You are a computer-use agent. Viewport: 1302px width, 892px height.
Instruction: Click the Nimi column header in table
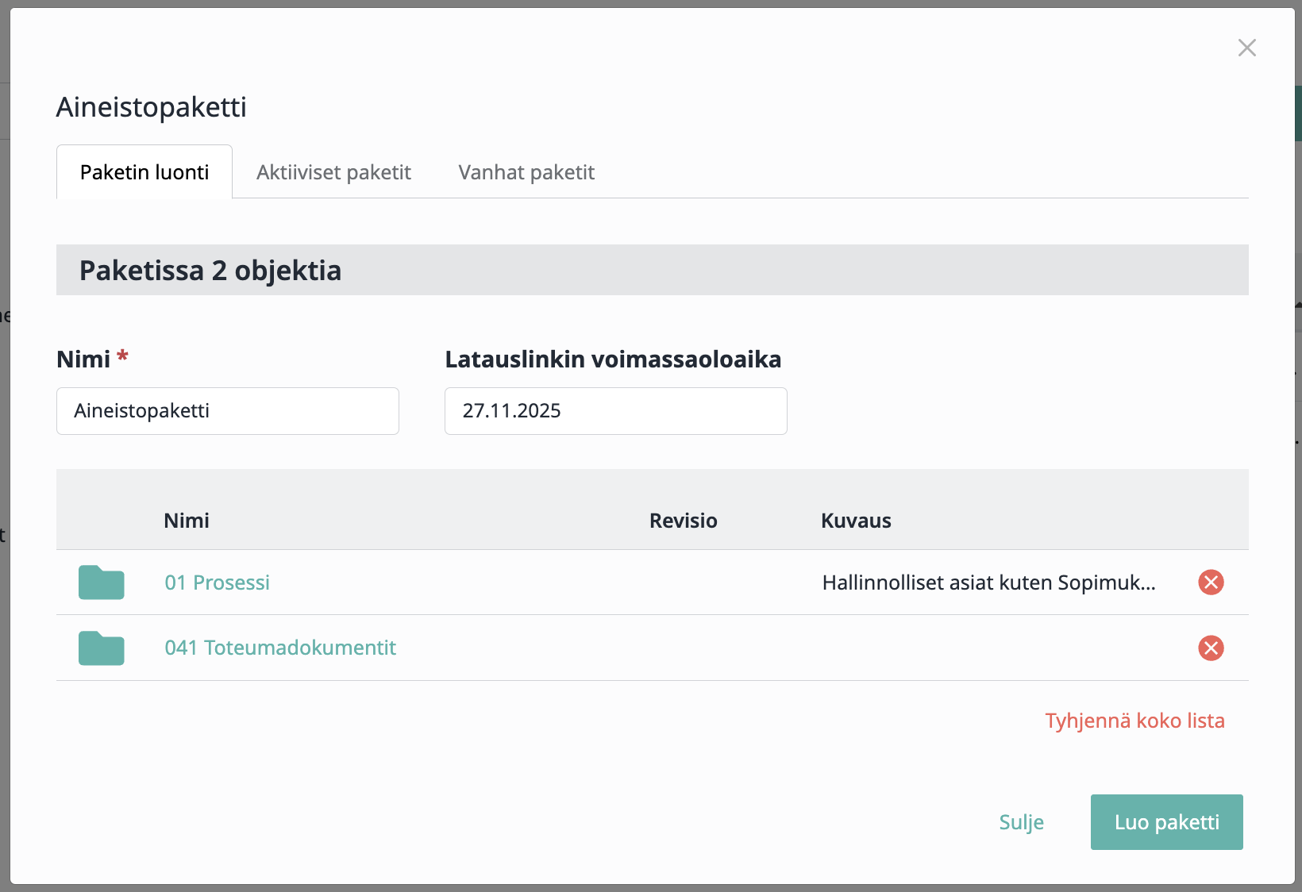[187, 521]
